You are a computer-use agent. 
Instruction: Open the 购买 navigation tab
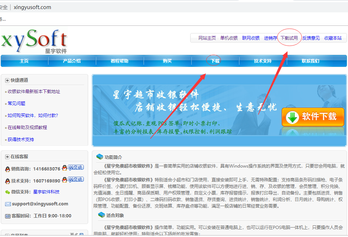pyautogui.click(x=167, y=61)
